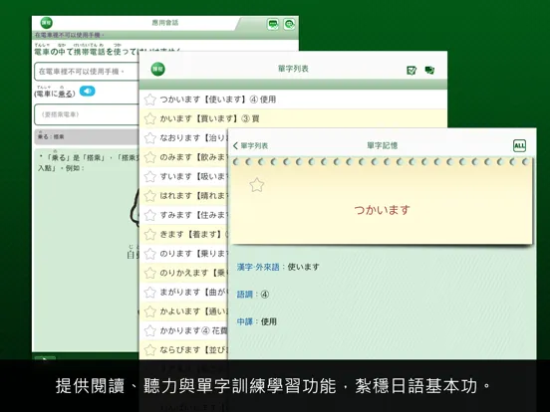Screen dimensions: 550x412
Task: Tap the ALL icon in 單字記憶 window
Action: (519, 145)
